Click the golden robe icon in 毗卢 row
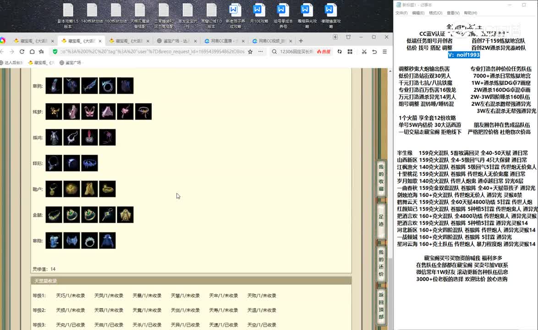This screenshot has width=538, height=330. (89, 189)
